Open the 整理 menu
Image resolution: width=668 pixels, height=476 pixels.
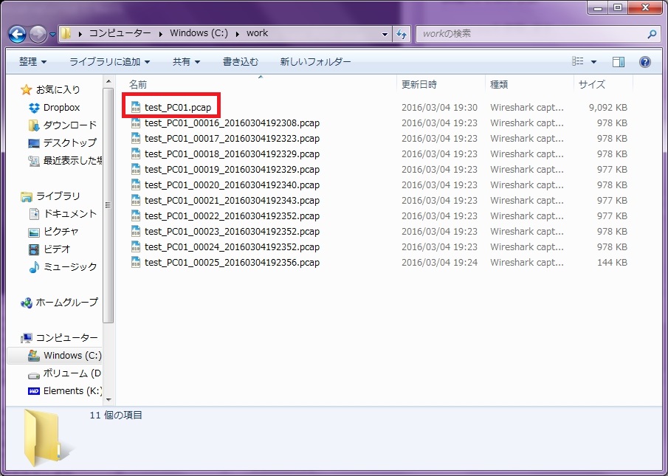32,62
